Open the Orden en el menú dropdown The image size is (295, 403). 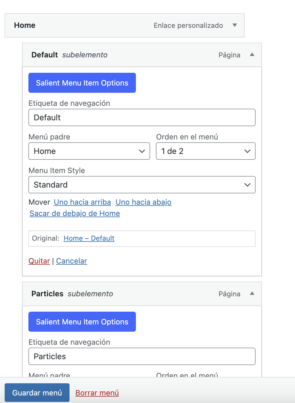206,151
